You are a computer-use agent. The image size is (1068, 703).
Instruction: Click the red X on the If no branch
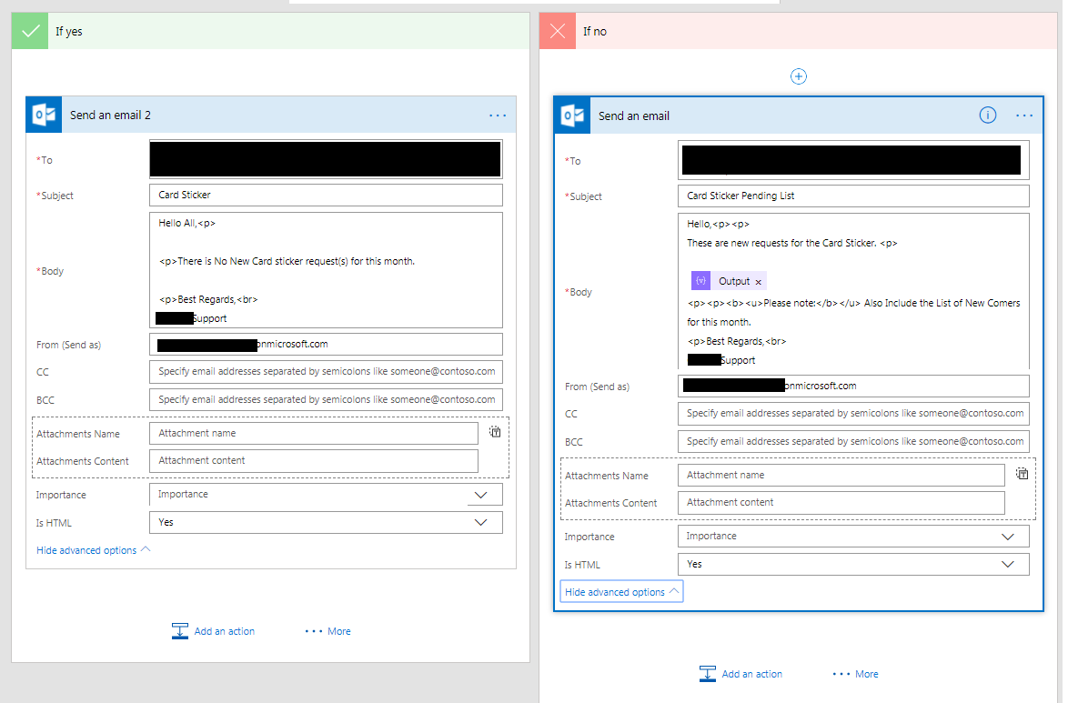(557, 30)
